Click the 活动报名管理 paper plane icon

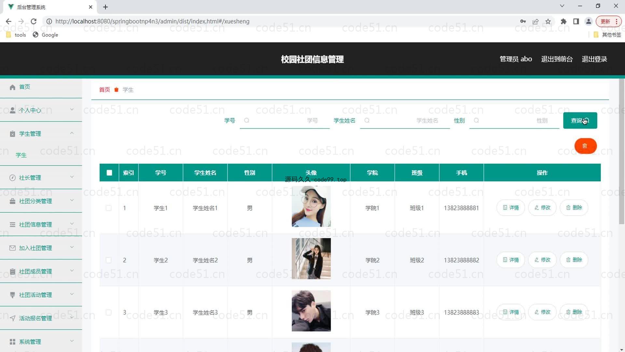pos(12,318)
